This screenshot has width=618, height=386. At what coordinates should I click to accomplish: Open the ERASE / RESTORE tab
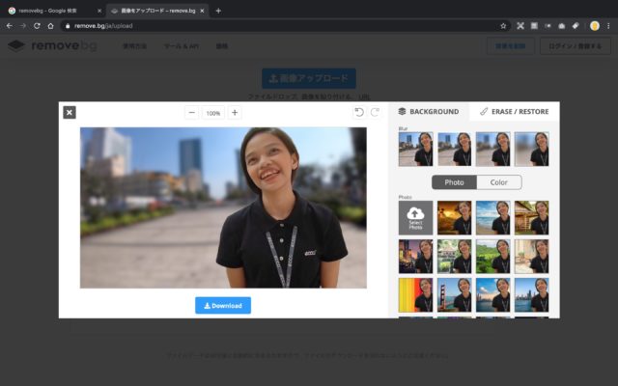(514, 111)
